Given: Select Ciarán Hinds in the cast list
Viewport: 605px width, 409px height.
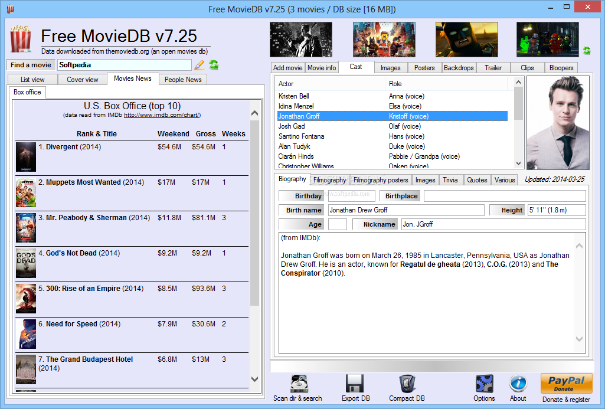Looking at the screenshot, I should point(393,156).
